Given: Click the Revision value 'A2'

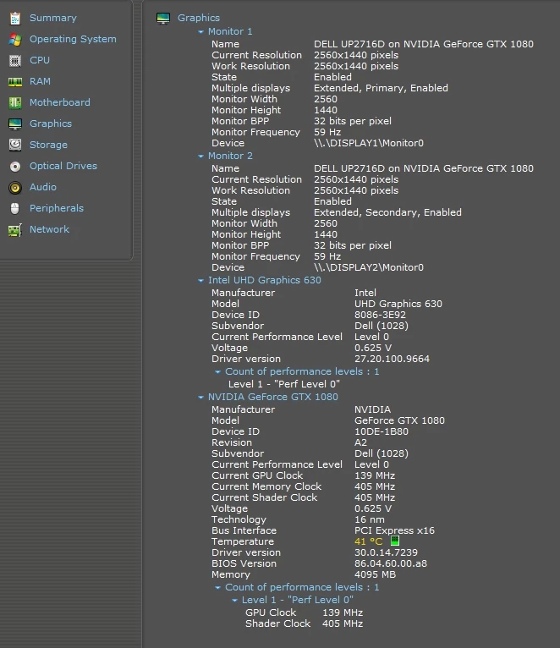Looking at the screenshot, I should point(361,442).
